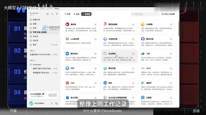The width and height of the screenshot is (206, 115).
Task: Click the button in Buddy加油站 card
Action: pos(52,95)
